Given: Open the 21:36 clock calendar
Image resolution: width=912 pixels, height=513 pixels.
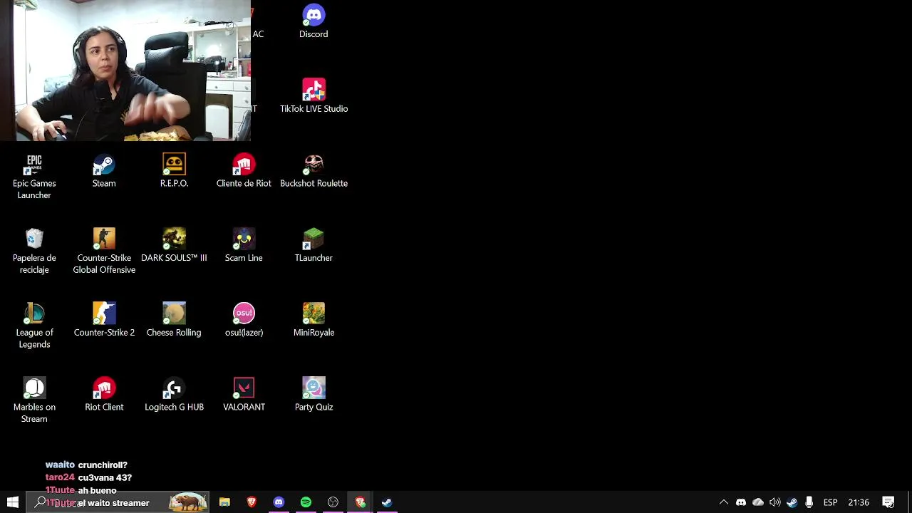Looking at the screenshot, I should [x=859, y=502].
